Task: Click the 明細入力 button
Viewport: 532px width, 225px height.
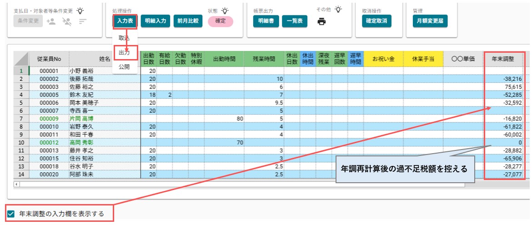Action: coord(156,21)
